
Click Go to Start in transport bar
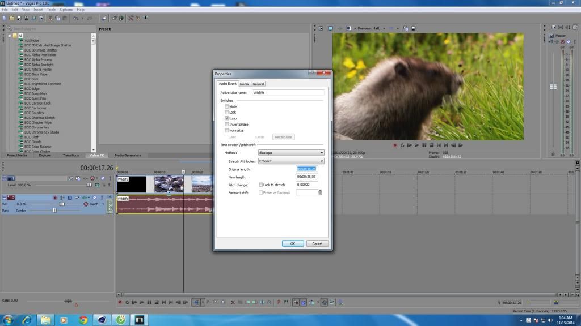[x=164, y=302]
